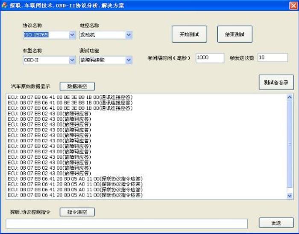Click the 电控名称 label
This screenshot has width=299, height=234.
(89, 26)
